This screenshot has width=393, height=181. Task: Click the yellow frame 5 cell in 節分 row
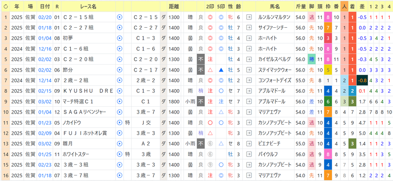(x=328, y=70)
